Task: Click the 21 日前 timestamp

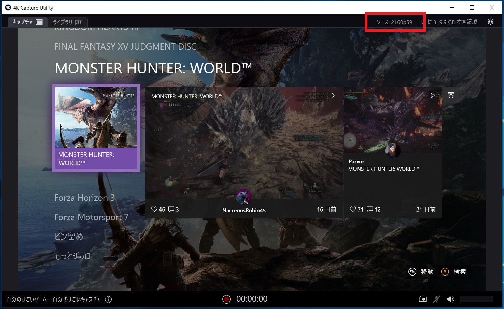Action: (x=426, y=209)
